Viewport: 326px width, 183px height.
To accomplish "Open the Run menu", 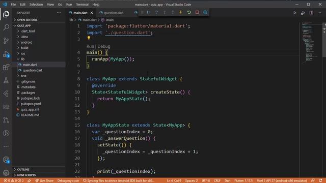I will pos(69,5).
